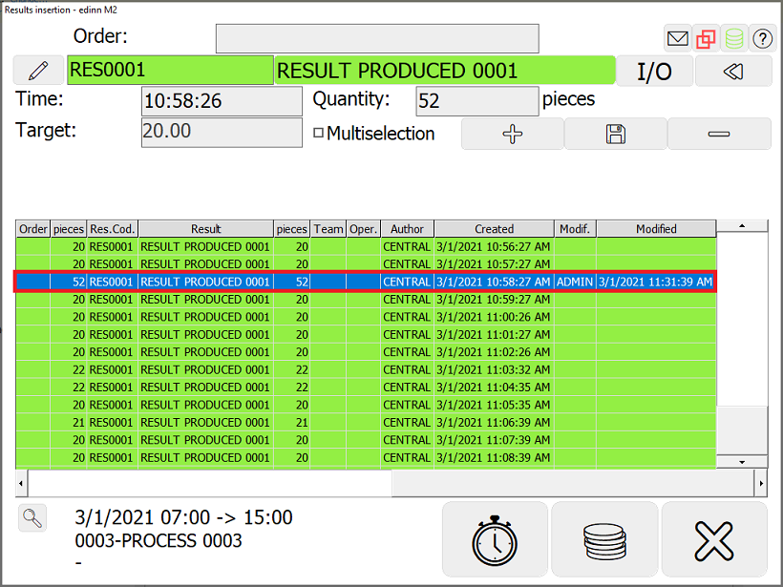Click the 0003-PROCESS 0003 label
The width and height of the screenshot is (783, 587).
point(159,540)
